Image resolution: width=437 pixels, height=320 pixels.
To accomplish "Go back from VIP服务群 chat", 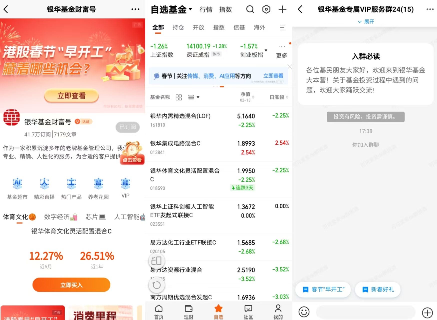I will point(300,9).
